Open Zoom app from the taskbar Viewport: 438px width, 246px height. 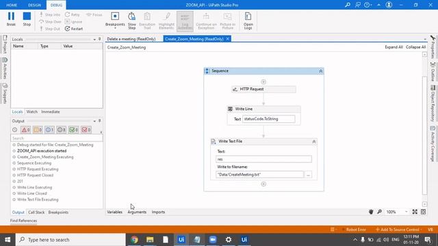(213, 240)
